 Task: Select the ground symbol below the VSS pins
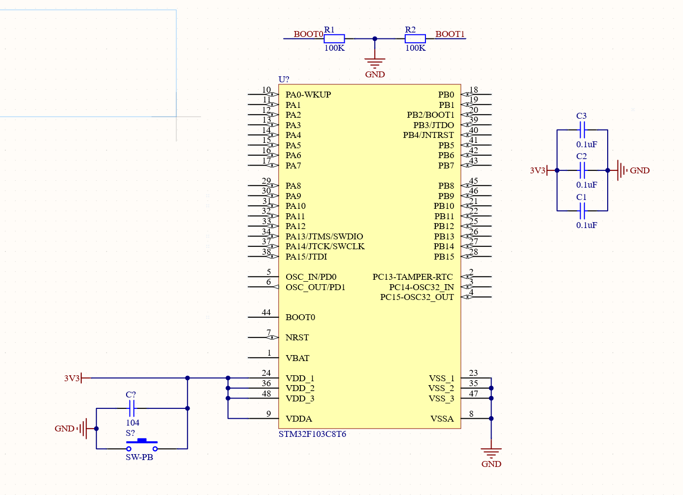491,453
